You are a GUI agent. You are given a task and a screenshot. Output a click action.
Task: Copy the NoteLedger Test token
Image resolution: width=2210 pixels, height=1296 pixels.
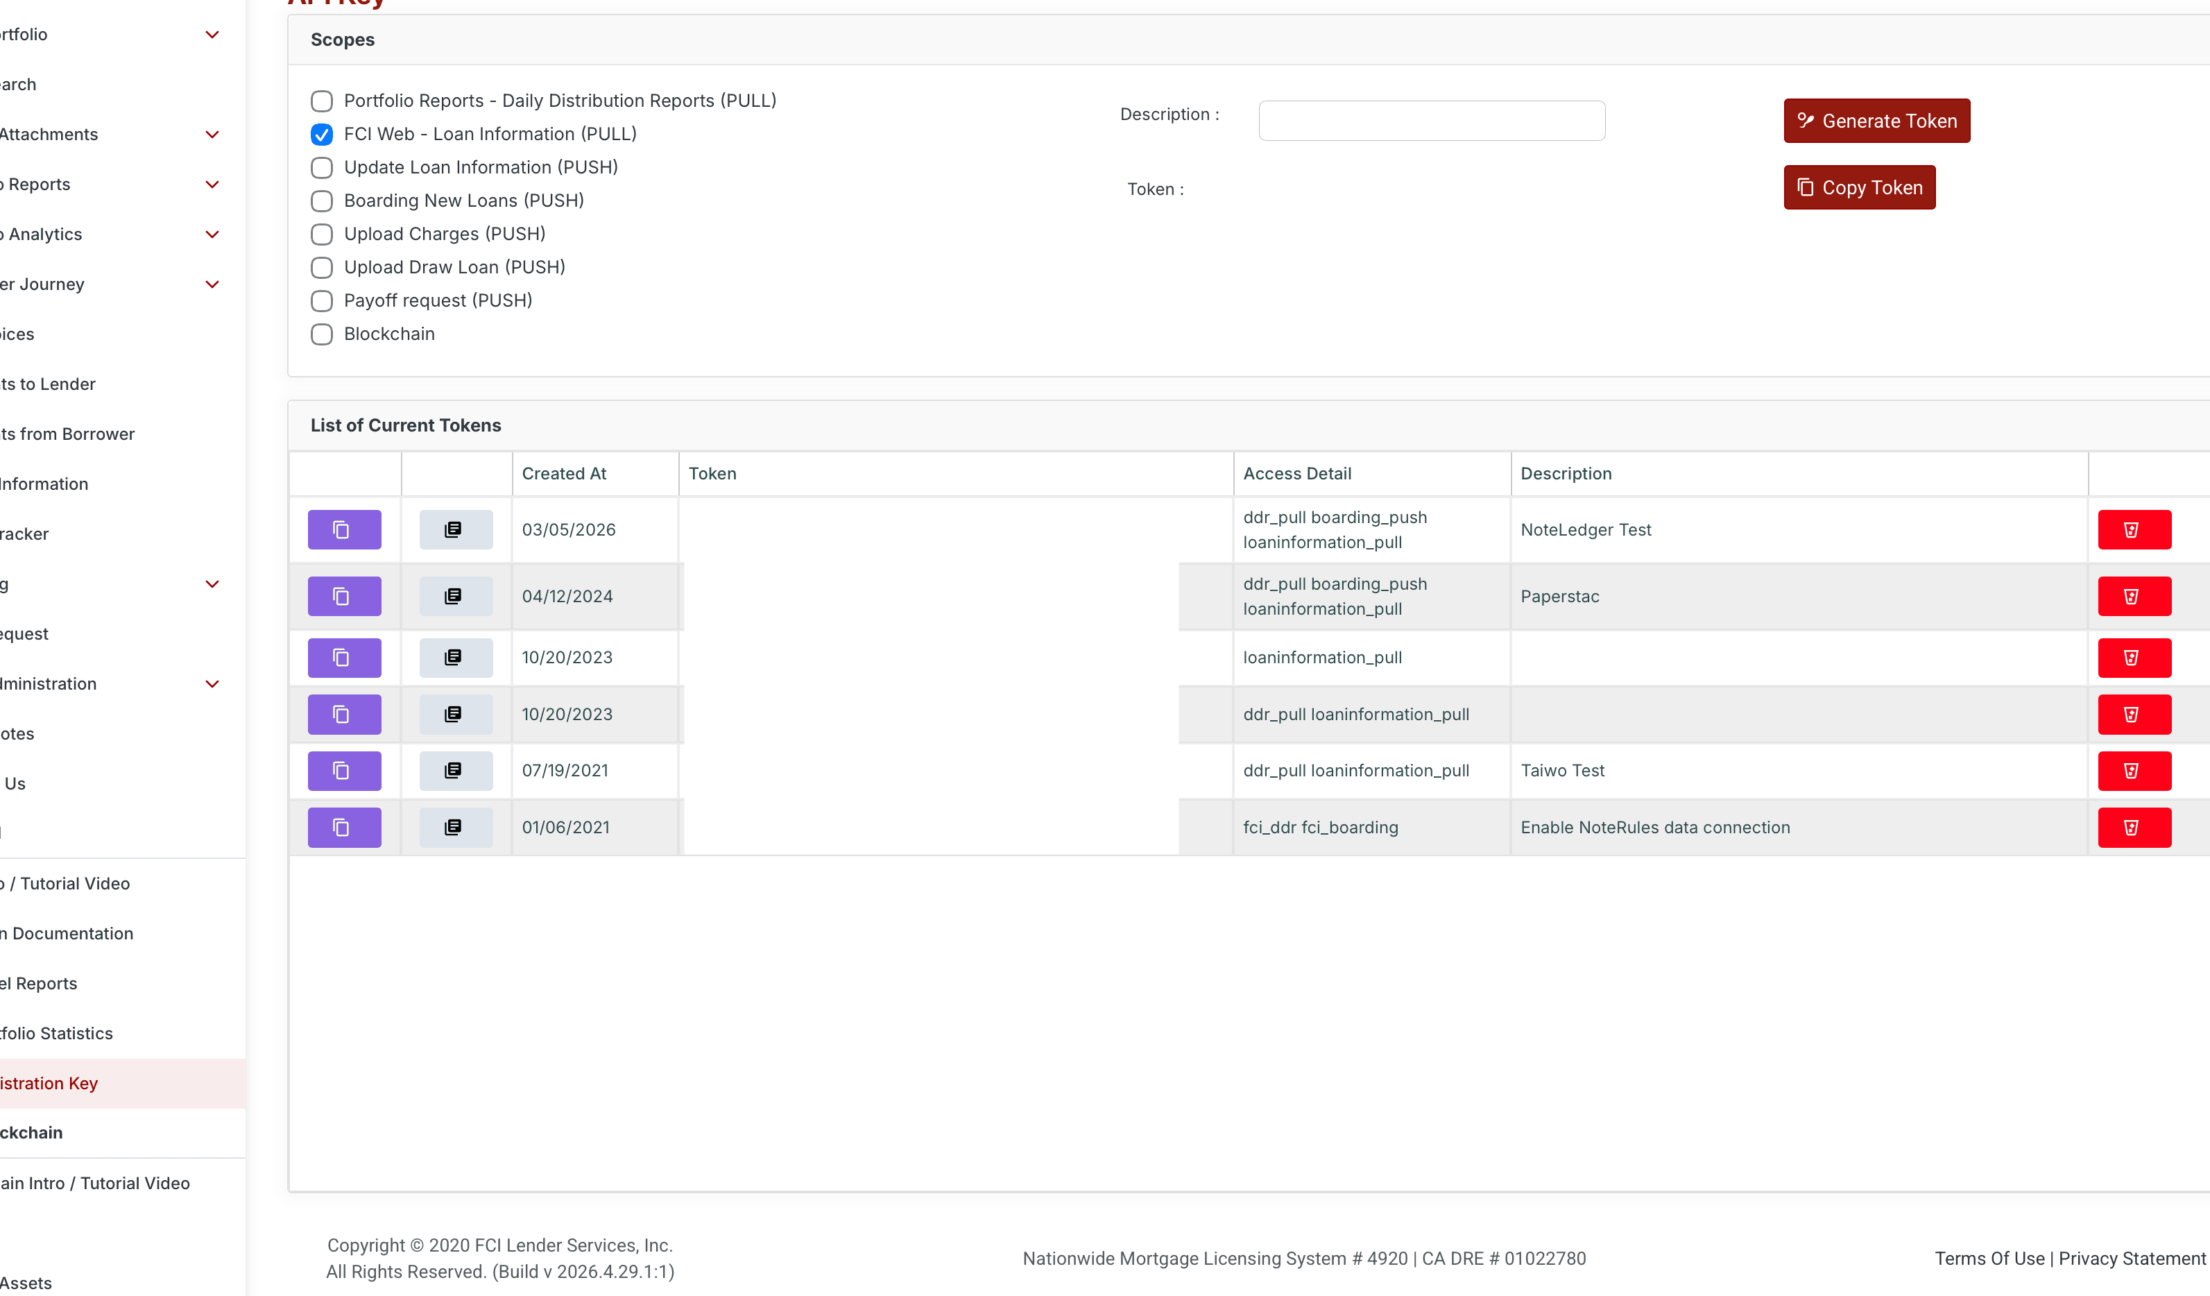(344, 529)
